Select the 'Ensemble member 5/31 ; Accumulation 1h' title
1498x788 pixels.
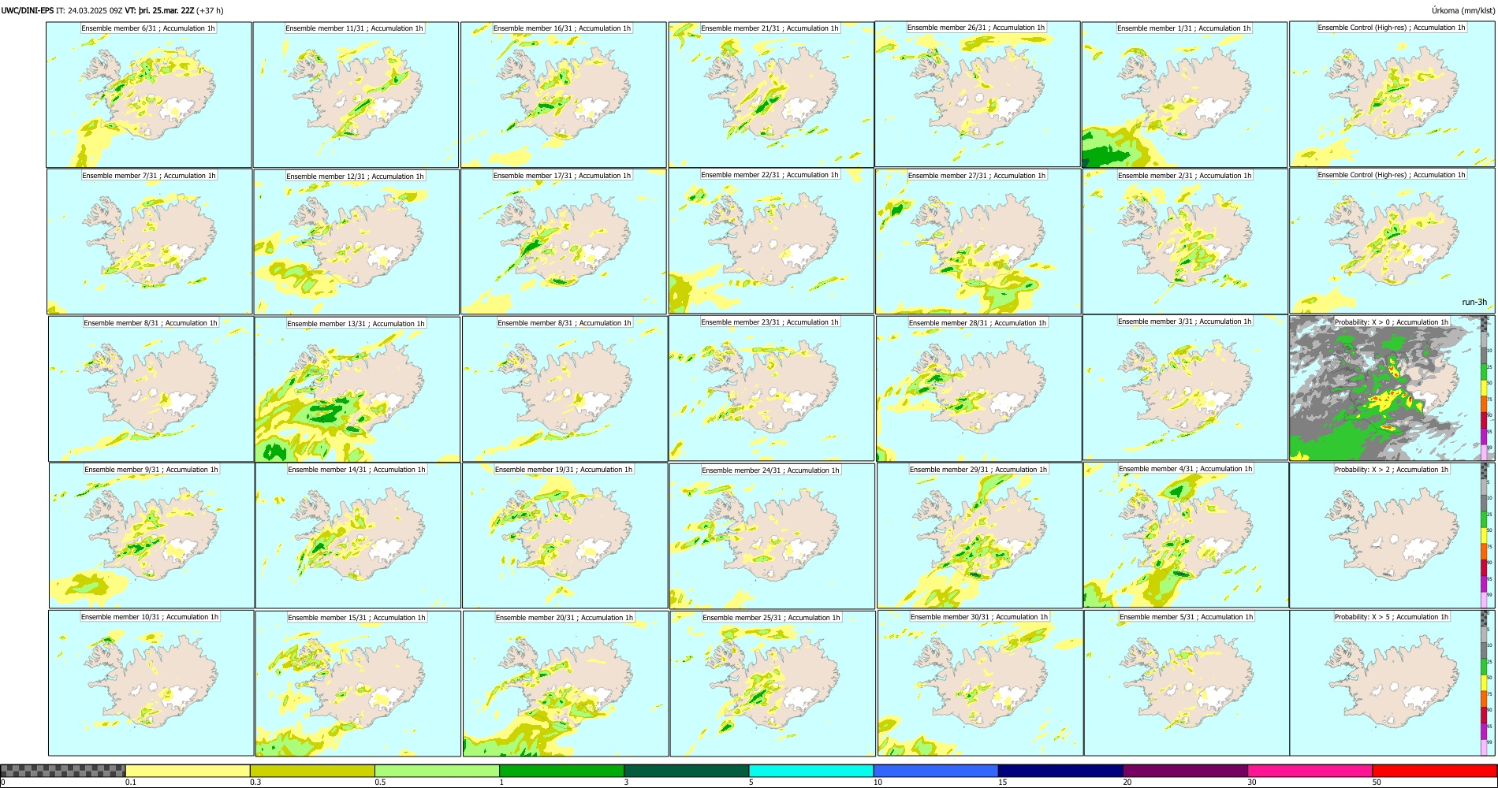point(1186,617)
